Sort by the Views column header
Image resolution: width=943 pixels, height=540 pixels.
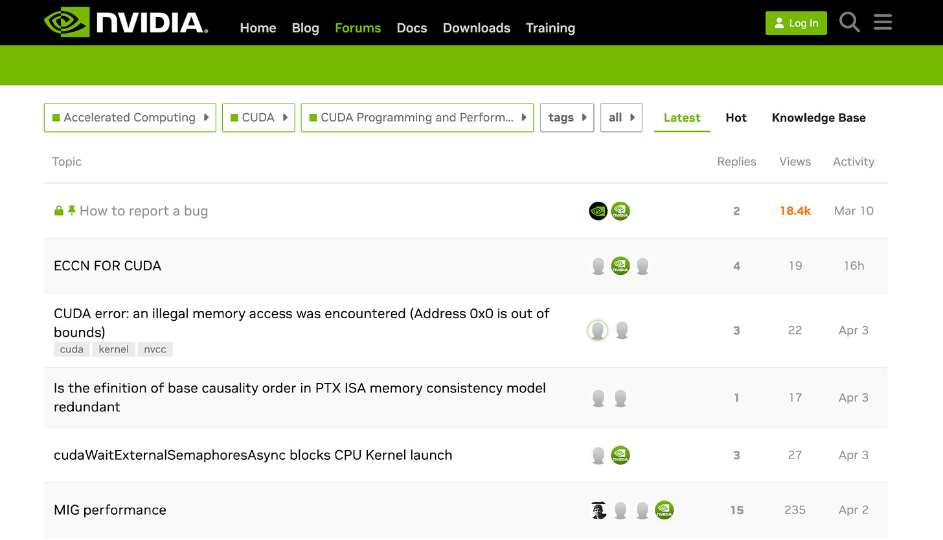click(795, 162)
